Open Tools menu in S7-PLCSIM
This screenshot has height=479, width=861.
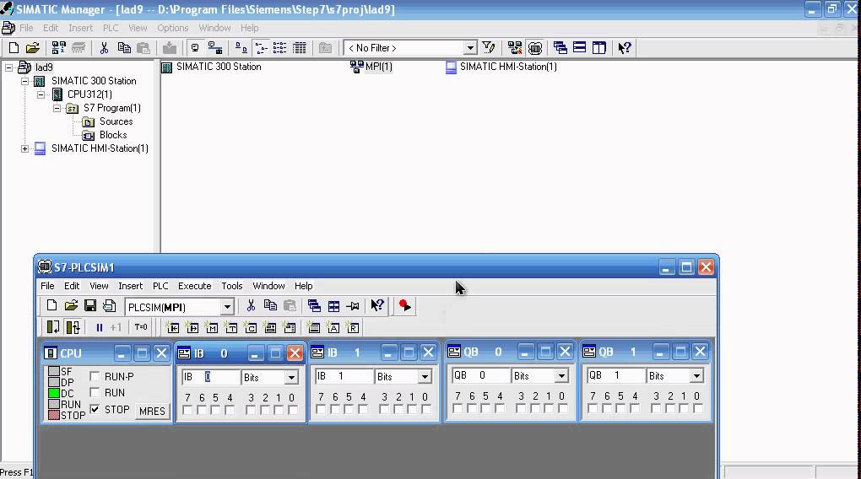click(232, 286)
